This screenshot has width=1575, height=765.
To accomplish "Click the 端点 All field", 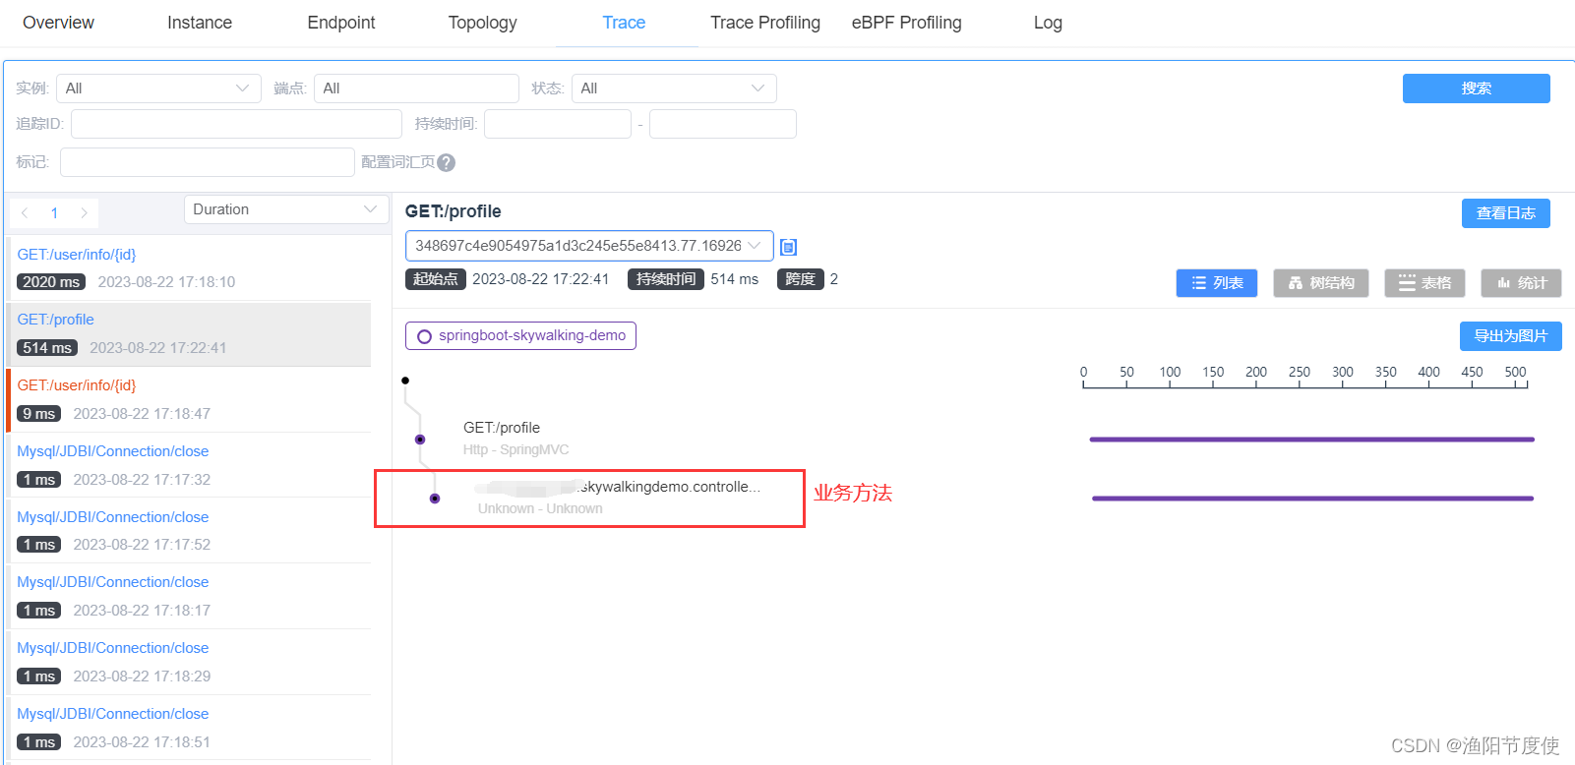I will tap(416, 88).
